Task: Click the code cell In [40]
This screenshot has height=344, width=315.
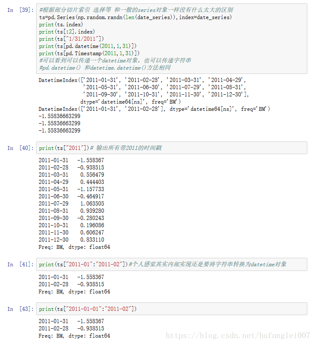Action: click(172, 148)
